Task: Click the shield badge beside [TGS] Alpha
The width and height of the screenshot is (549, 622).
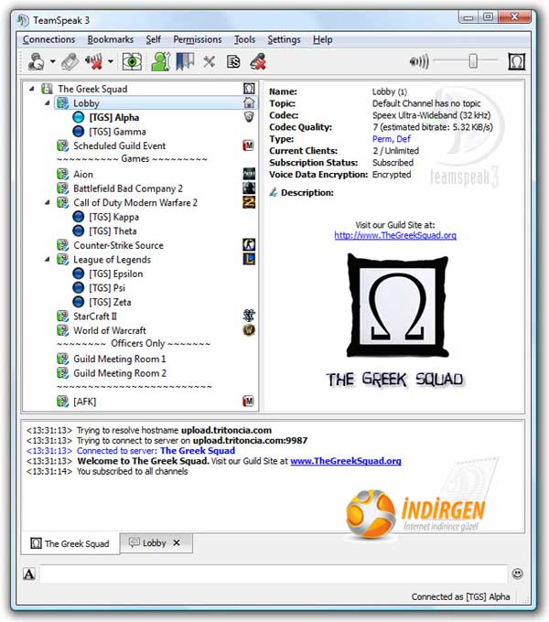Action: click(x=249, y=117)
